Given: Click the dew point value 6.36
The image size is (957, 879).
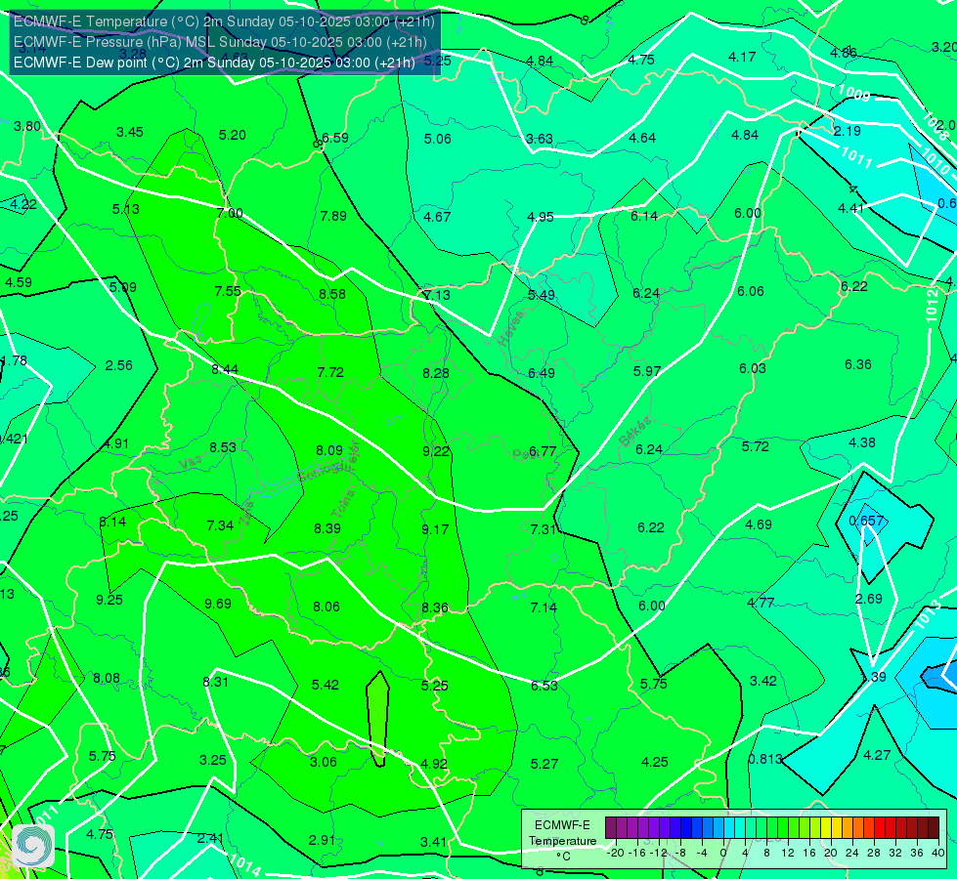Looking at the screenshot, I should tap(858, 364).
